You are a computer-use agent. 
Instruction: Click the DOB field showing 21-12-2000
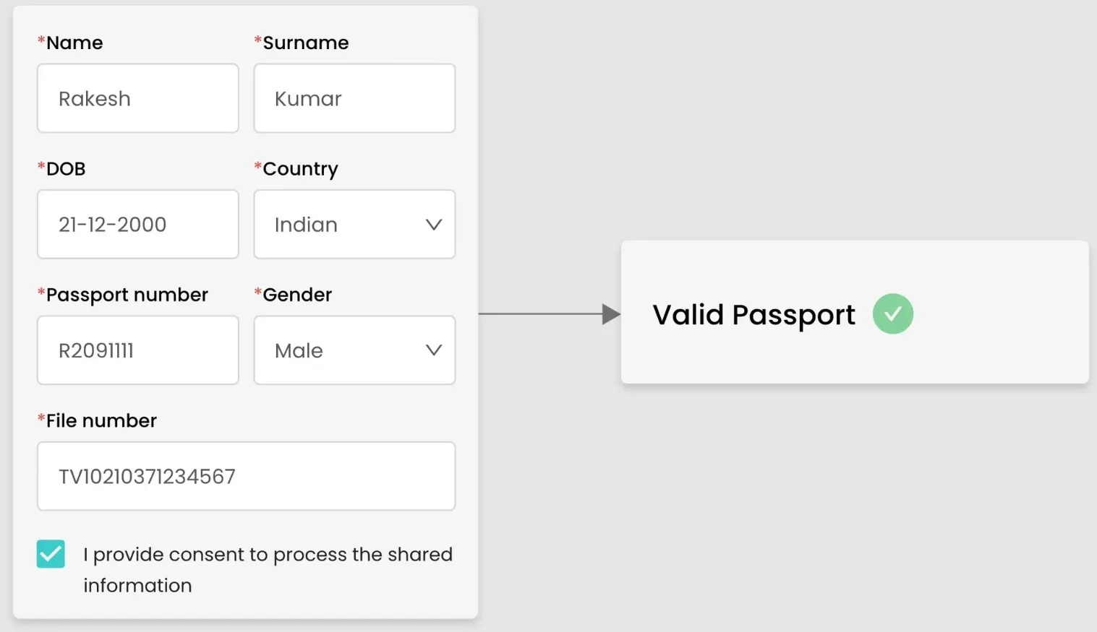point(137,225)
